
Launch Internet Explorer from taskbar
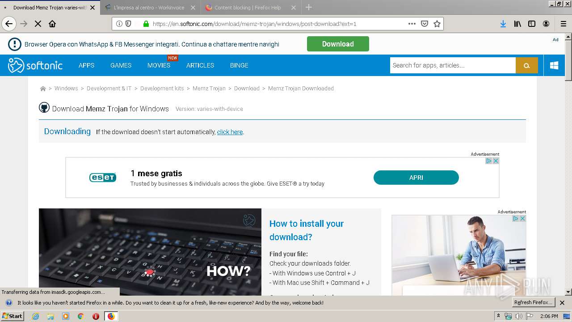click(35, 316)
